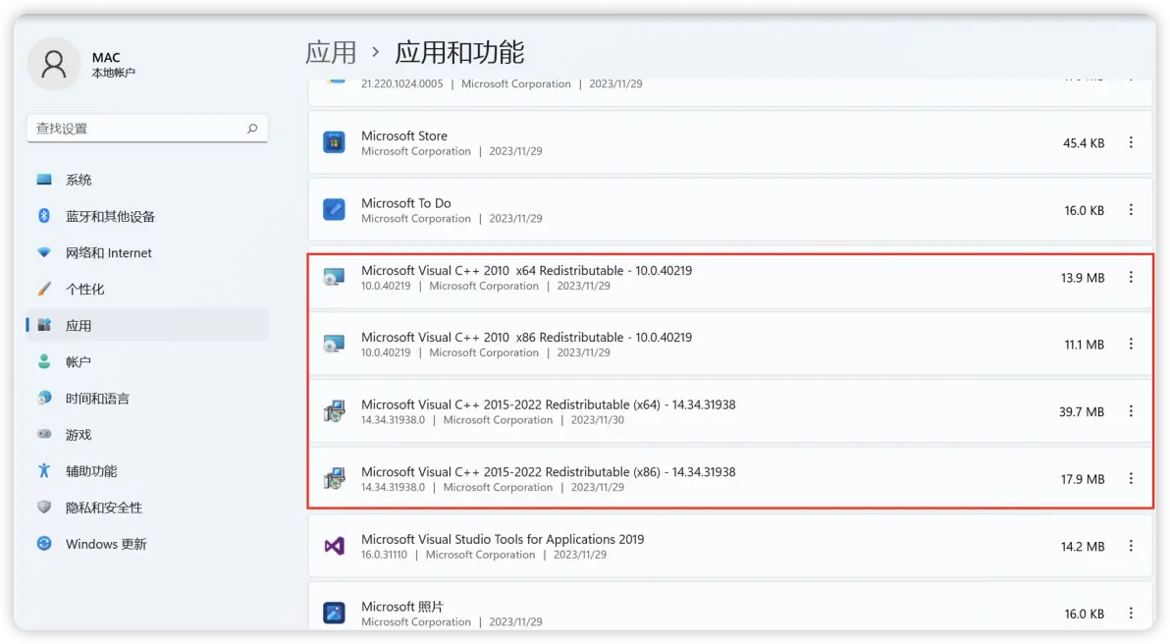Click 17.9 MB size value
The width and height of the screenshot is (1170, 644).
point(1083,479)
